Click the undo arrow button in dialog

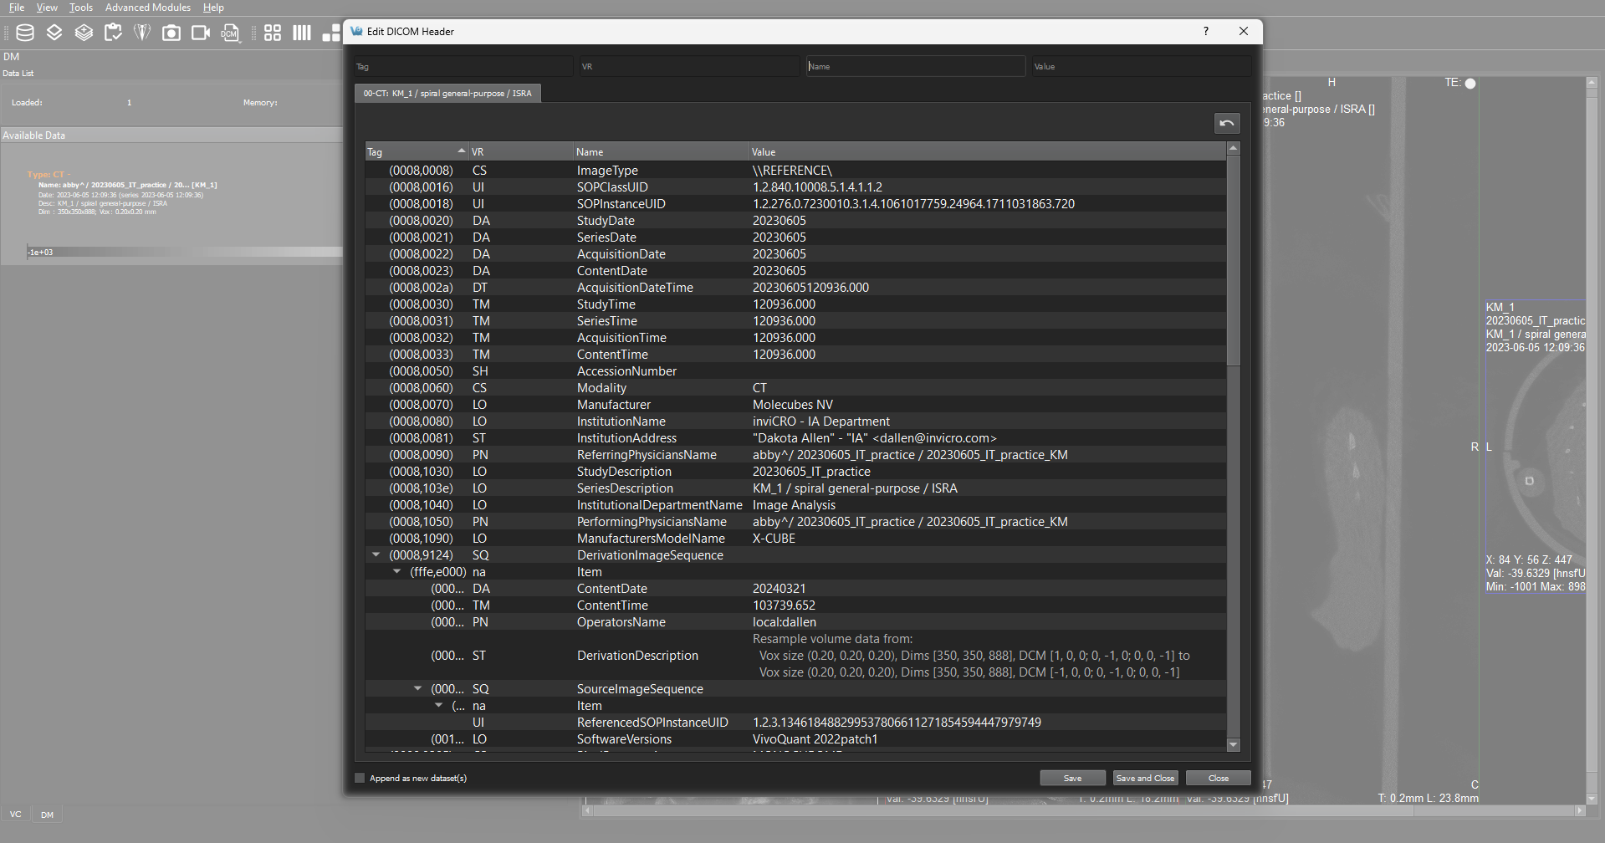[x=1227, y=123]
